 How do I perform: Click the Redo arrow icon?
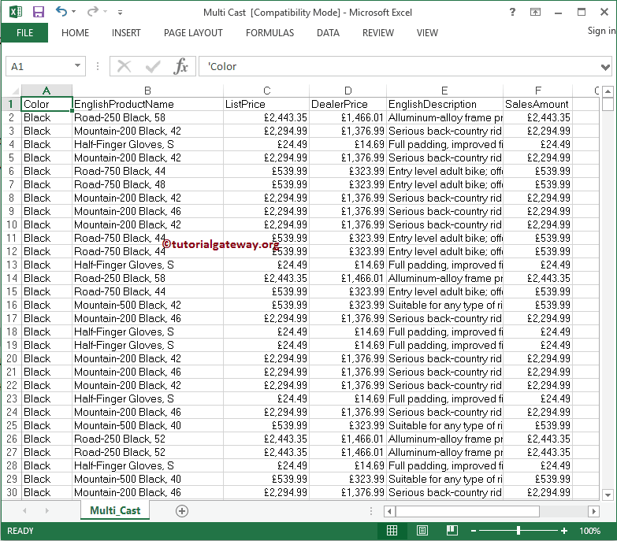tap(92, 12)
